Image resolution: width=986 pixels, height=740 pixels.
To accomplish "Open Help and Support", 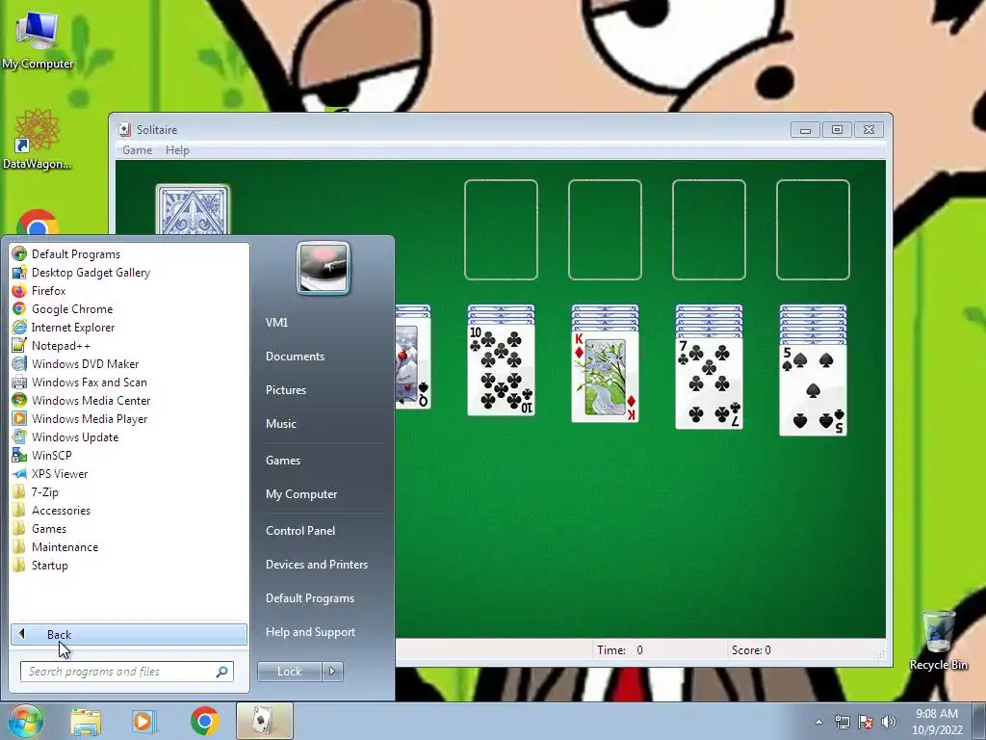I will pos(324,632).
